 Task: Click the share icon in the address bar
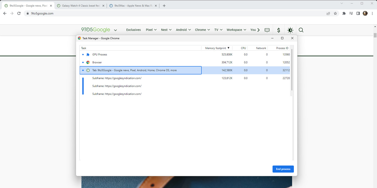(328, 13)
